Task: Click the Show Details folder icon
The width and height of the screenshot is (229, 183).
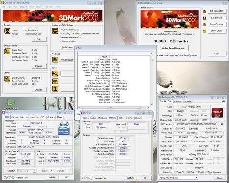Action: (x=205, y=31)
